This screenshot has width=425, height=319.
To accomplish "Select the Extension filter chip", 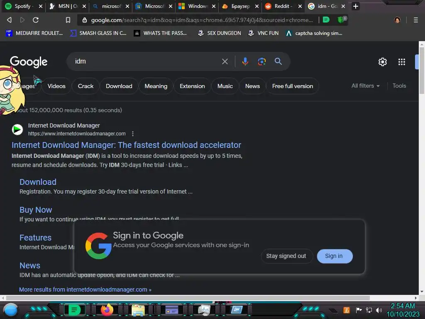I will [192, 86].
